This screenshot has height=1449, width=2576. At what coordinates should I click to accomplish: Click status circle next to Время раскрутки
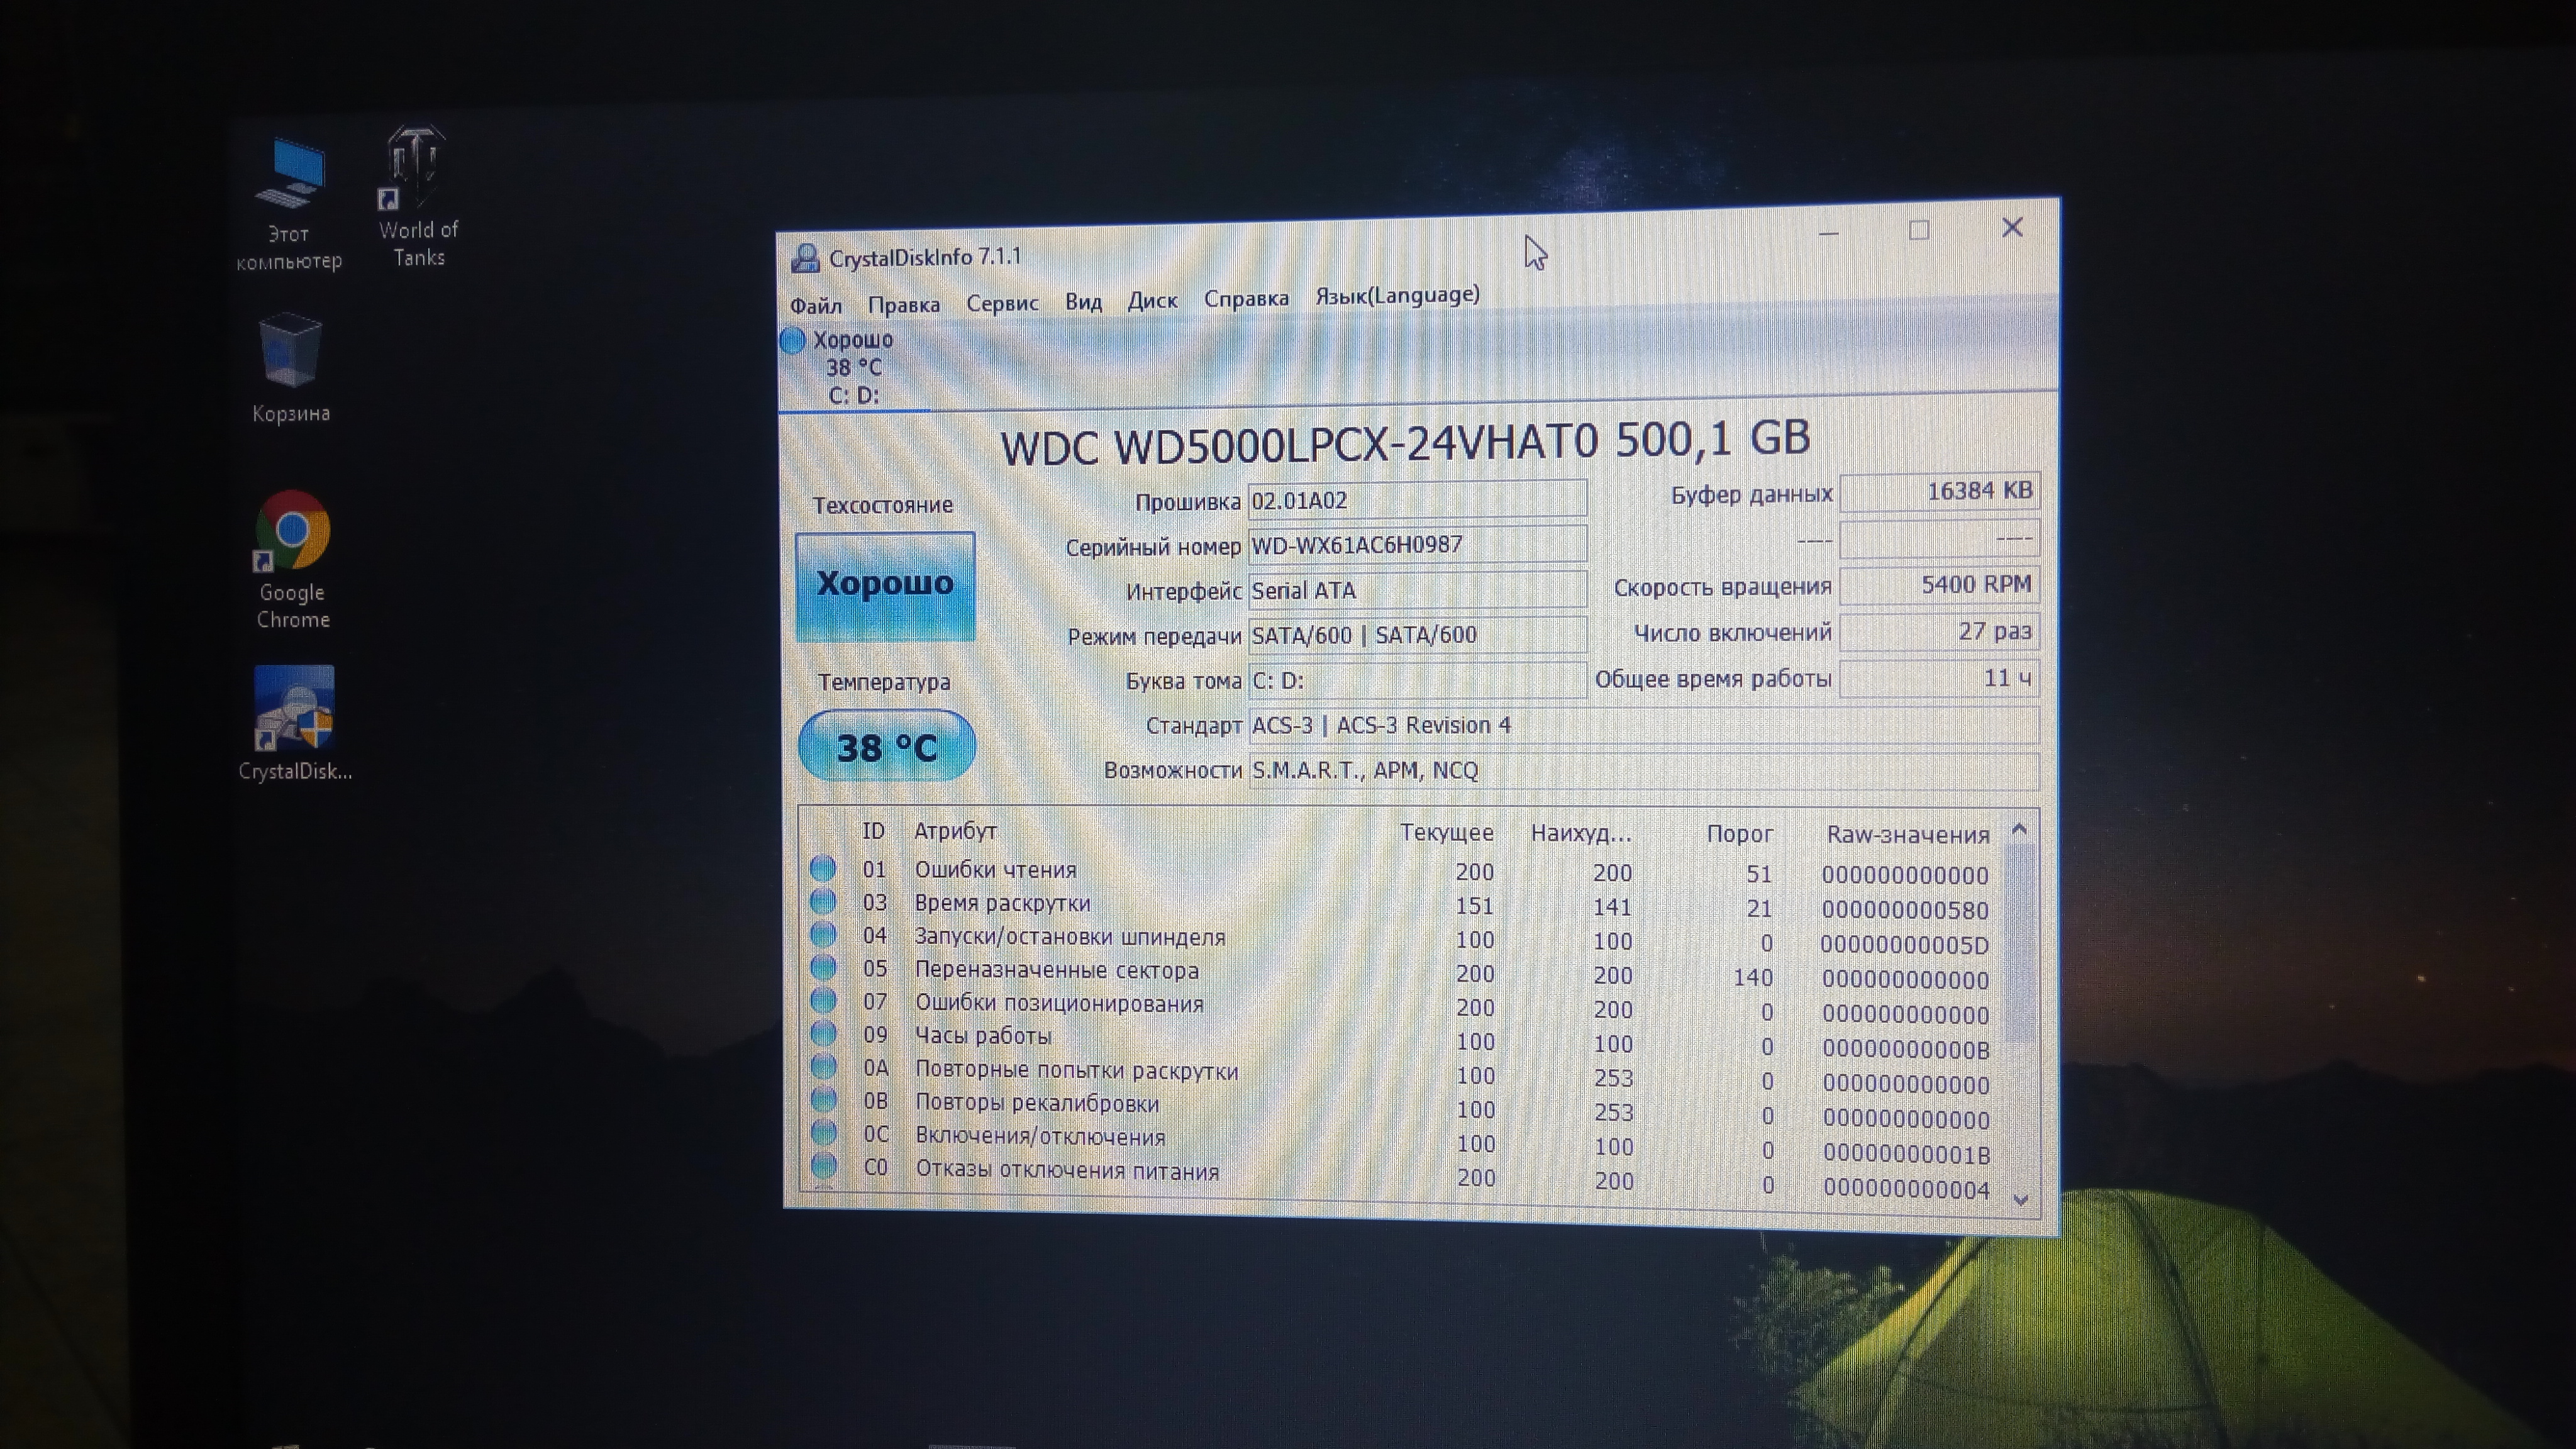coord(823,902)
